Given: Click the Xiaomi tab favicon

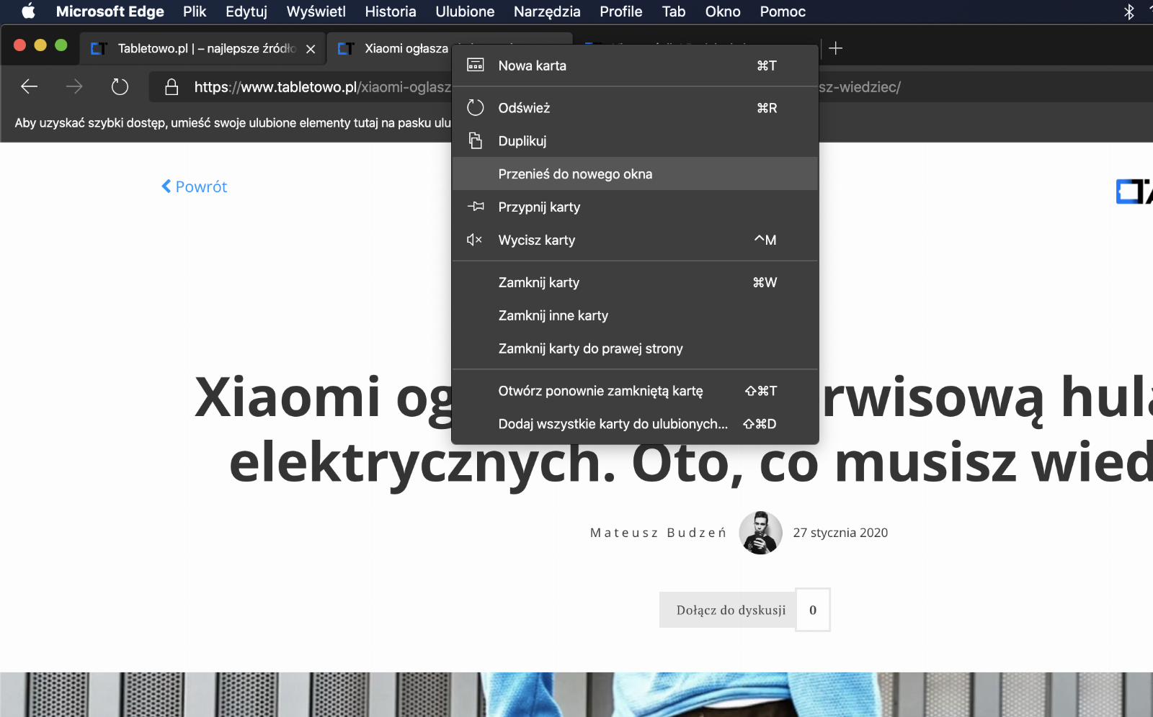Looking at the screenshot, I should pyautogui.click(x=346, y=48).
